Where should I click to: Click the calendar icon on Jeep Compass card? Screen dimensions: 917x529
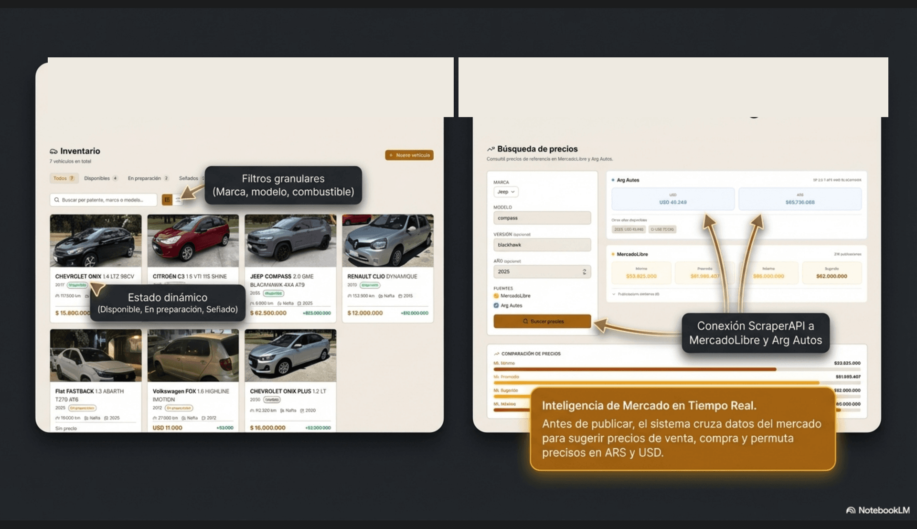pyautogui.click(x=299, y=303)
